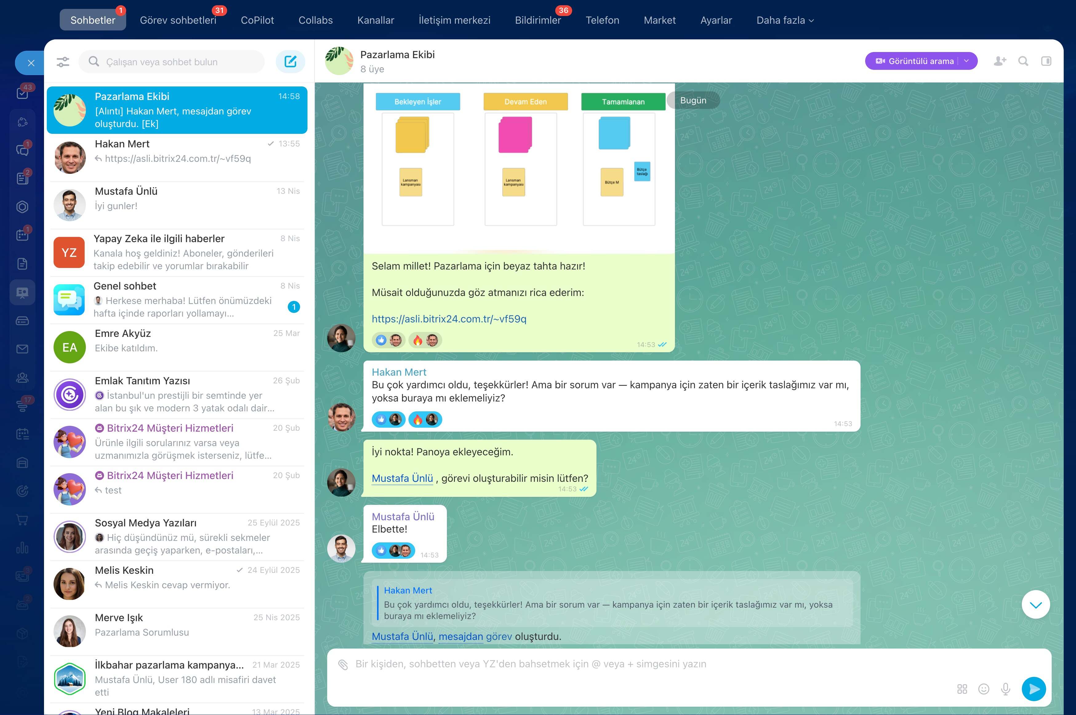Show the chat sidebar panel icon
The width and height of the screenshot is (1076, 715).
(x=1046, y=61)
